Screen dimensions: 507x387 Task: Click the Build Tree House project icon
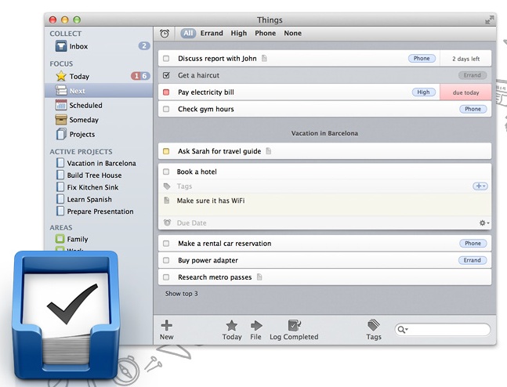[x=60, y=175]
